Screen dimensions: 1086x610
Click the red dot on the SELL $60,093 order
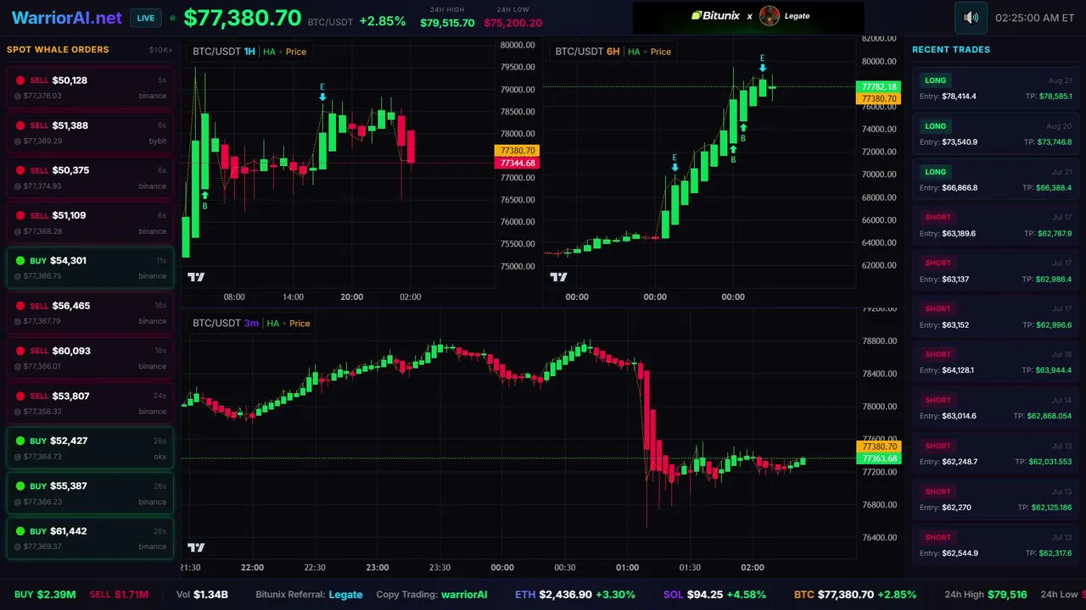(x=20, y=351)
